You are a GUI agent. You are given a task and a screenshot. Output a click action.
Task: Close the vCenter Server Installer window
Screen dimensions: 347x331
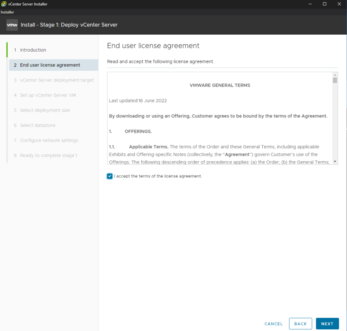click(x=339, y=4)
